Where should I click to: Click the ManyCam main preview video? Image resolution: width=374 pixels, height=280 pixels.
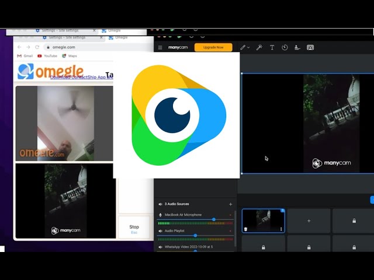tap(308, 123)
